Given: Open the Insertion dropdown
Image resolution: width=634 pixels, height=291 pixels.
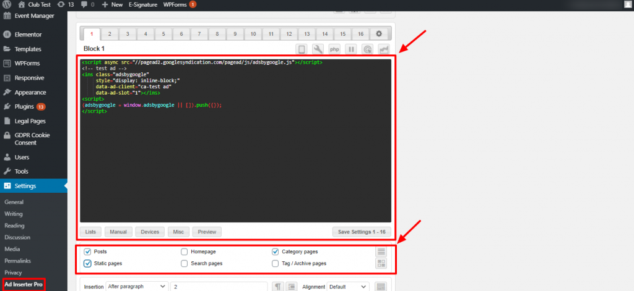Looking at the screenshot, I should point(137,287).
